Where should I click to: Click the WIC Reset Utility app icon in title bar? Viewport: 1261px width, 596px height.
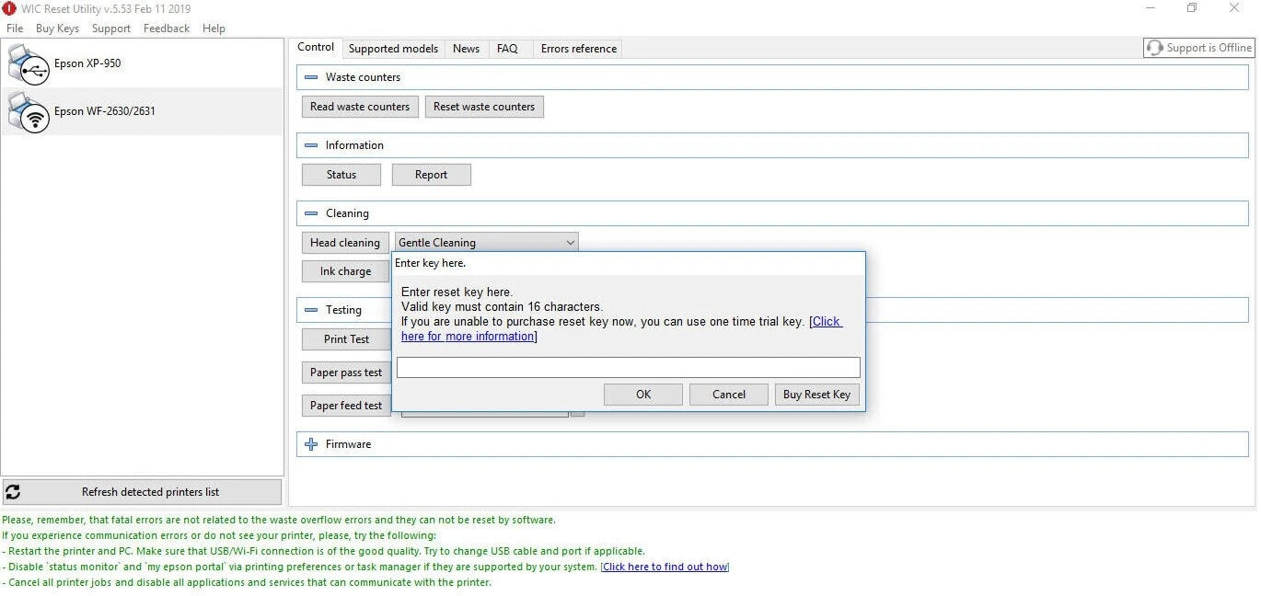click(9, 8)
